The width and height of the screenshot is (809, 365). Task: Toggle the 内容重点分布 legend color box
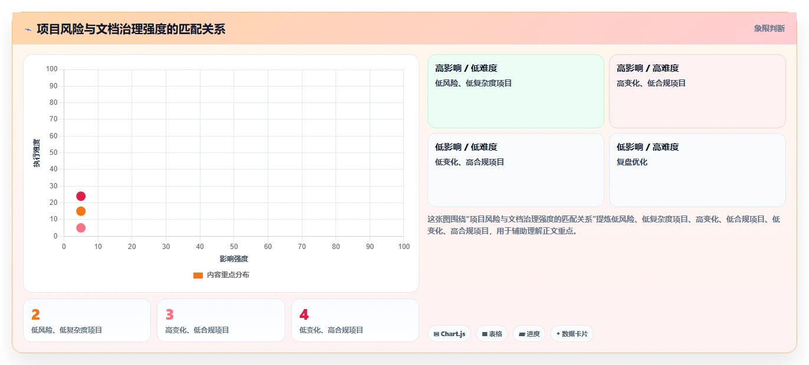198,275
